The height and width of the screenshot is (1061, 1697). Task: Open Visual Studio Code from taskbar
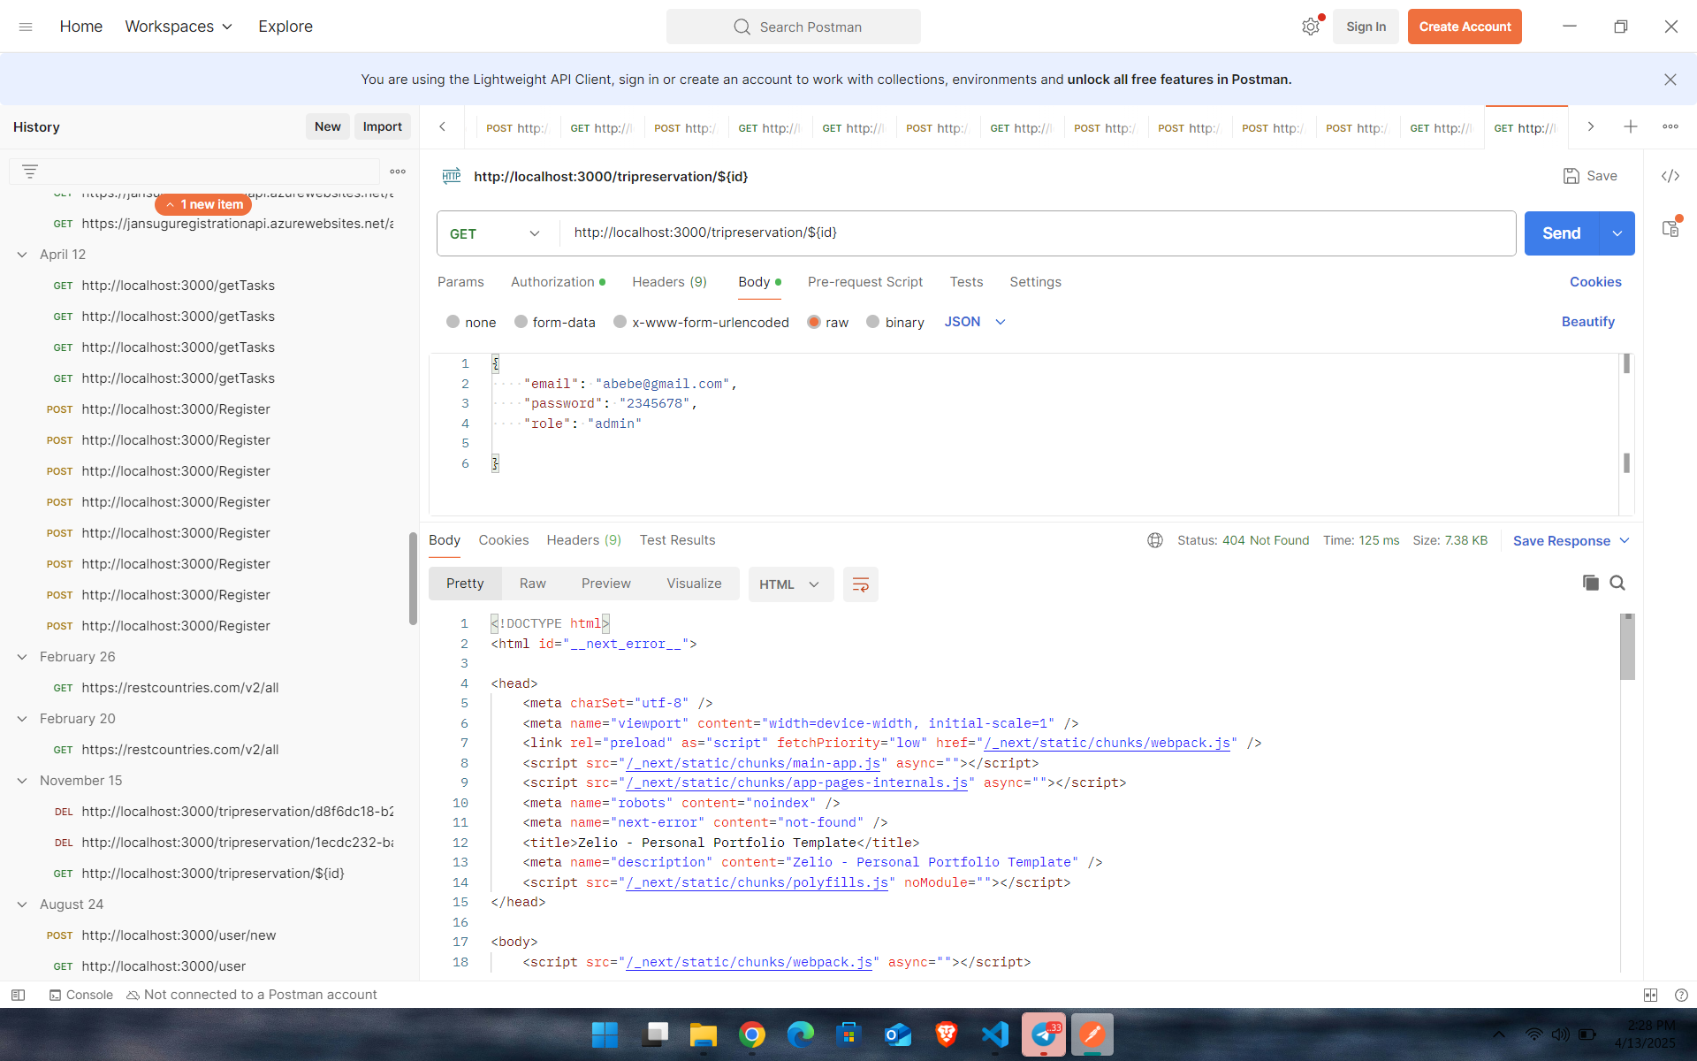[995, 1034]
